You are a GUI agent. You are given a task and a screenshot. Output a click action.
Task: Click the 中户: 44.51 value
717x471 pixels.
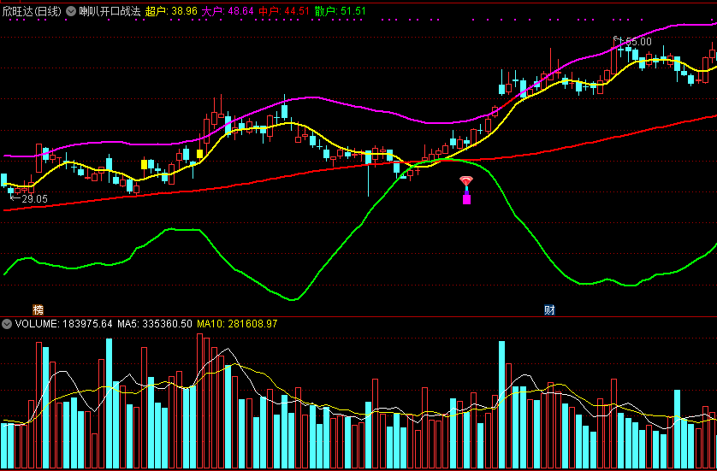point(284,11)
